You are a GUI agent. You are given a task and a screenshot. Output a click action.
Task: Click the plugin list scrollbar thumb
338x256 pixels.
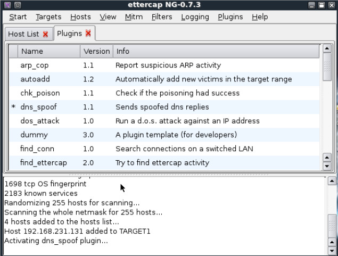[x=327, y=67]
